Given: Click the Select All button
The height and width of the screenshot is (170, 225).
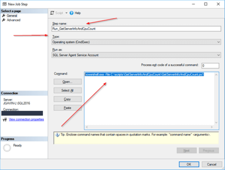Looking at the screenshot, I should (68, 90).
